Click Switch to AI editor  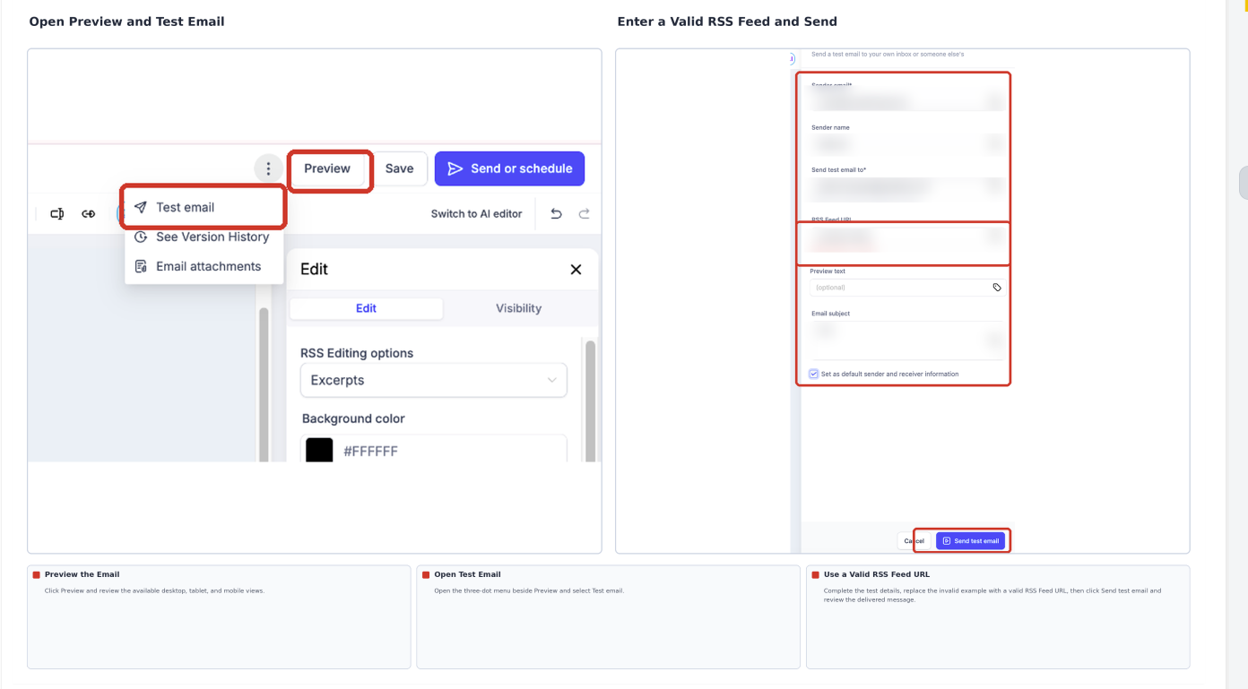(x=476, y=213)
